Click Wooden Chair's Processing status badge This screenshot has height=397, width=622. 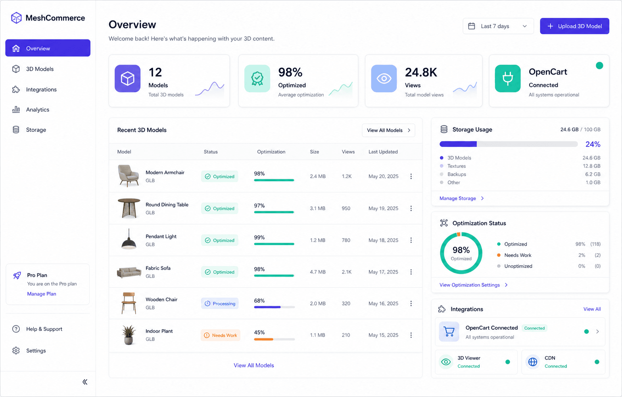pos(220,304)
